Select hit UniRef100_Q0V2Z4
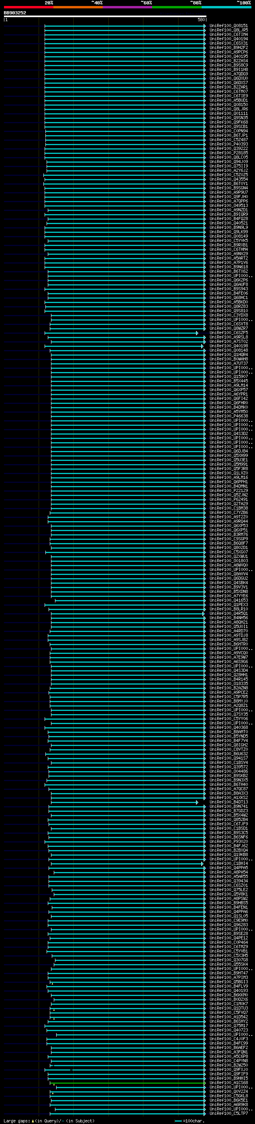 (229, 1092)
